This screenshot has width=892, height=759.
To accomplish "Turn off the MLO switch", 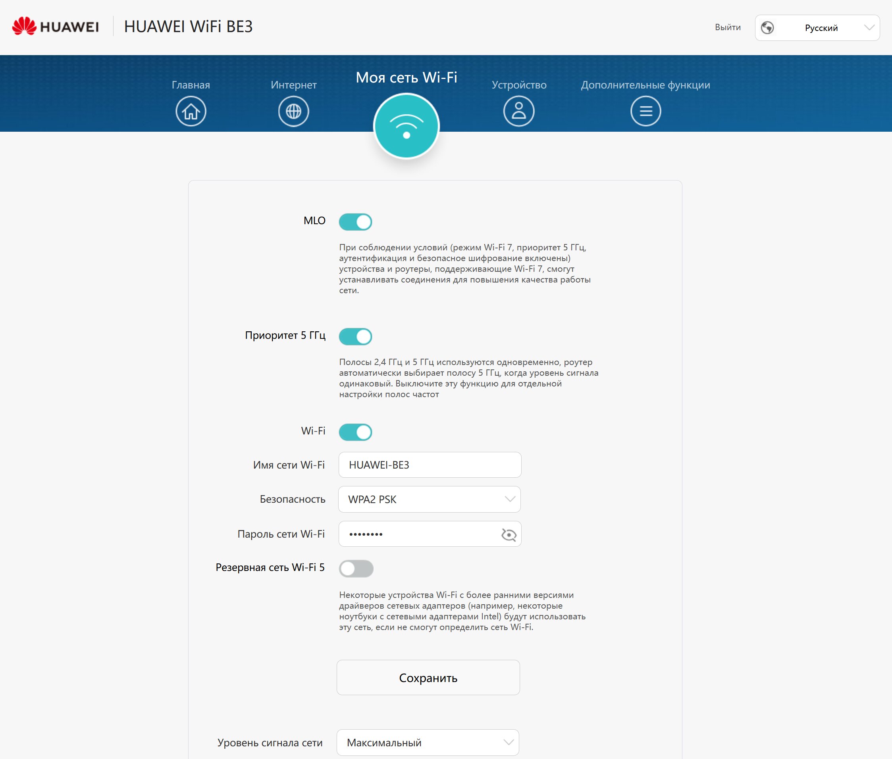I will pos(356,222).
